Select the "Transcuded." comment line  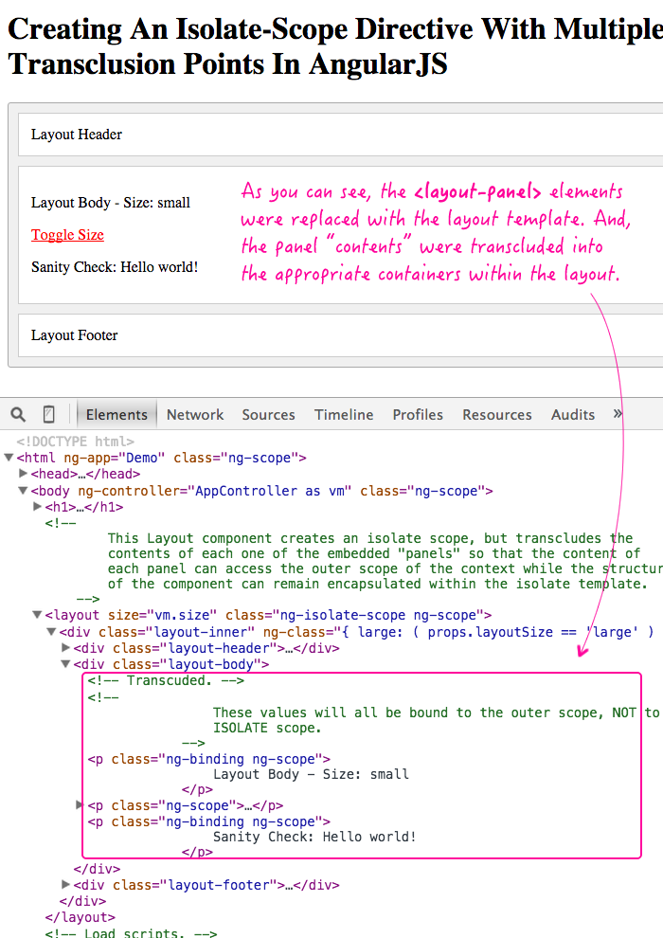pos(166,681)
